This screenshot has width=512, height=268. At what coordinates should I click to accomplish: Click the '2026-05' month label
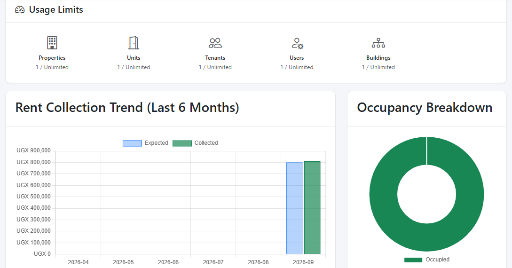(x=123, y=262)
